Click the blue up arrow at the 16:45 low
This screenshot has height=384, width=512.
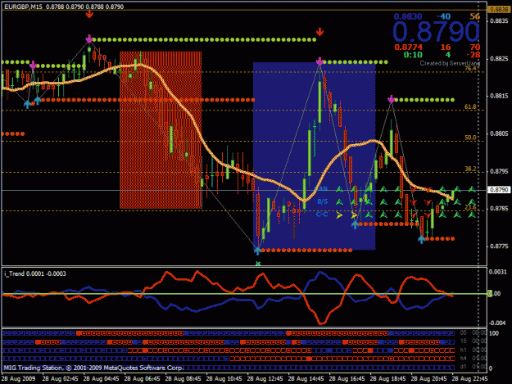pyautogui.click(x=355, y=224)
